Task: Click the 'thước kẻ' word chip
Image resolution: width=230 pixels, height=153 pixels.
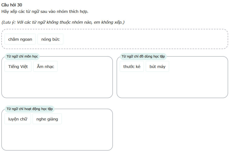Action: pyautogui.click(x=132, y=67)
